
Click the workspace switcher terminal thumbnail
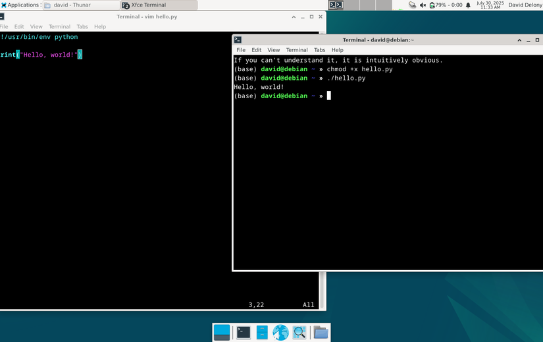click(336, 5)
